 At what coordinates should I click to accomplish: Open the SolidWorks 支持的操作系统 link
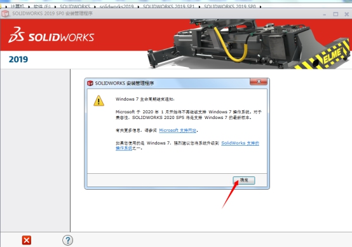187,145
